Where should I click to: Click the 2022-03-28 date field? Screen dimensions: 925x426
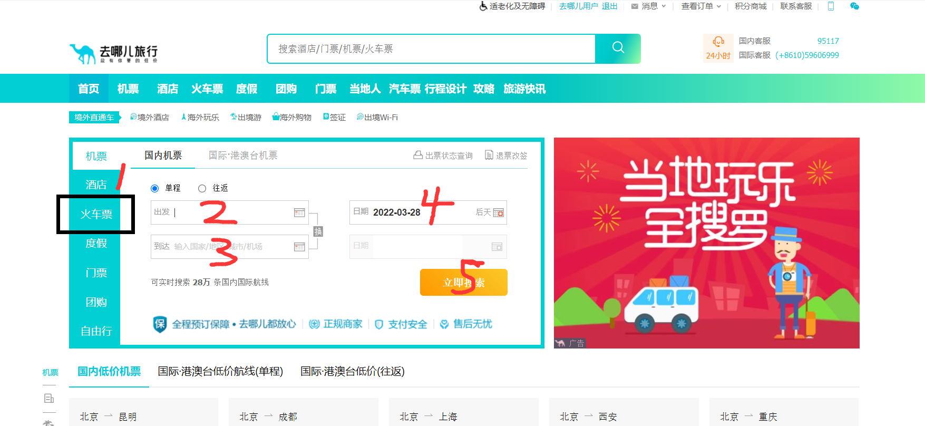pyautogui.click(x=428, y=212)
